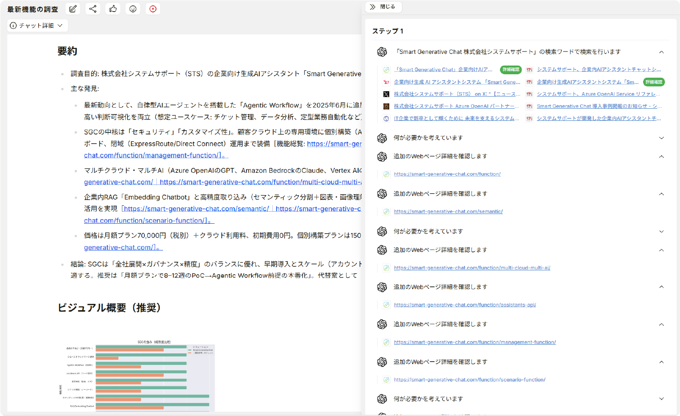This screenshot has height=416, width=680.
Task: Open the 株式会社システムサポート (STS) on X result
Action: [x=456, y=94]
